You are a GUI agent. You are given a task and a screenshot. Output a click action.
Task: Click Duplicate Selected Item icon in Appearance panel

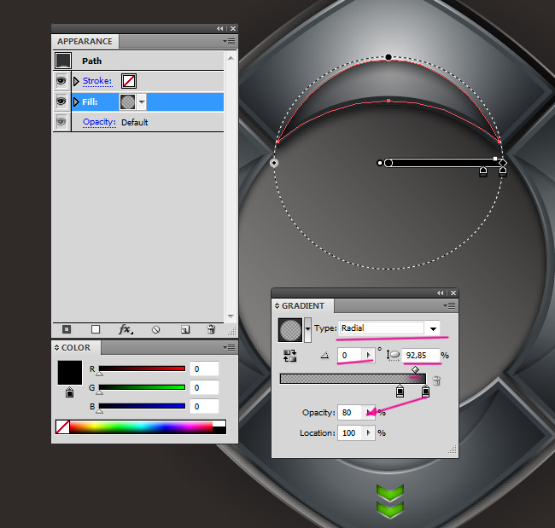click(x=185, y=329)
